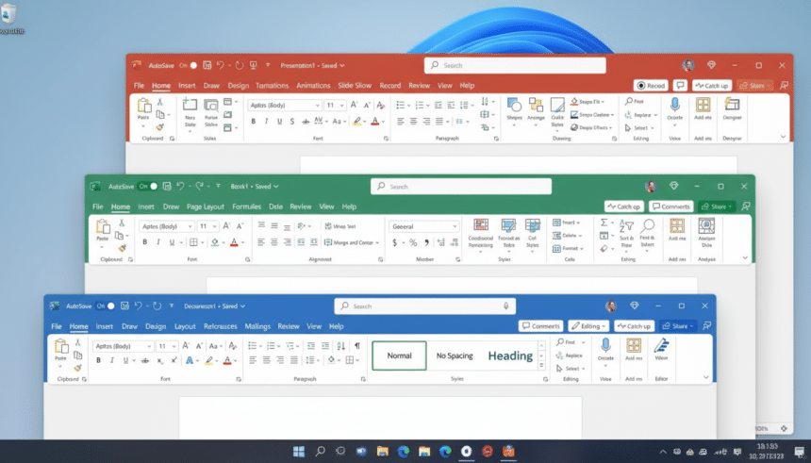Click the Comments button in Excel

point(670,207)
